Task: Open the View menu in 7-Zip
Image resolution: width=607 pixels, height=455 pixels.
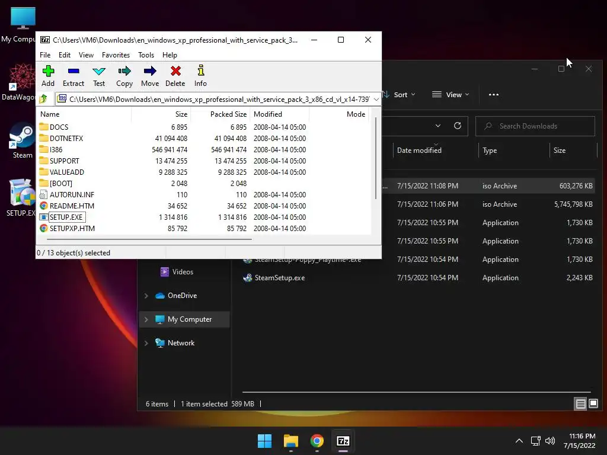Action: point(86,55)
